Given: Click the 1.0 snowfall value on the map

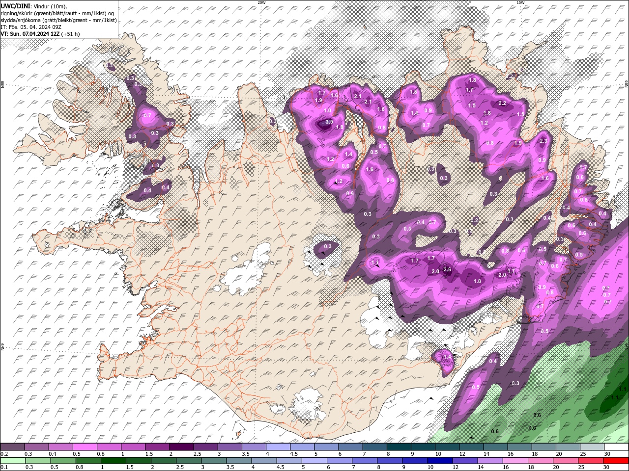Looking at the screenshot, I should click(327, 111).
